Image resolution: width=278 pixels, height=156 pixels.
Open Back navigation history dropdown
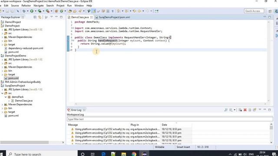[x=143, y=11]
